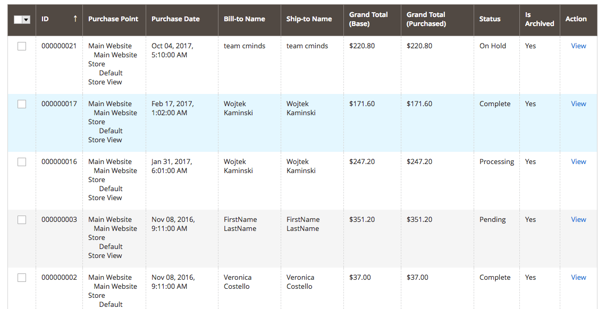Screen dimensions: 606x309
Task: Sort by Purchase Point column
Action: 113,19
